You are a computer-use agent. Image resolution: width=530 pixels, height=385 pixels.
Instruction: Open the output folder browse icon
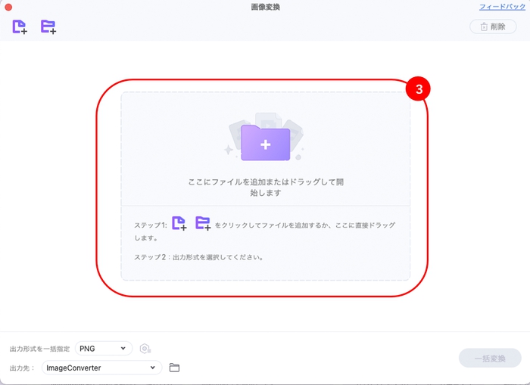coord(174,368)
